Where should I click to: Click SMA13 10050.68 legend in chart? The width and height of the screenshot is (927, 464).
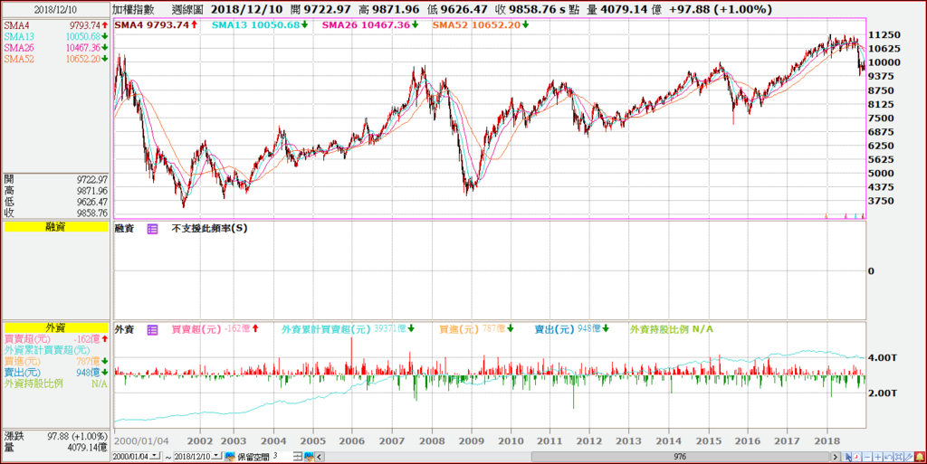(260, 24)
